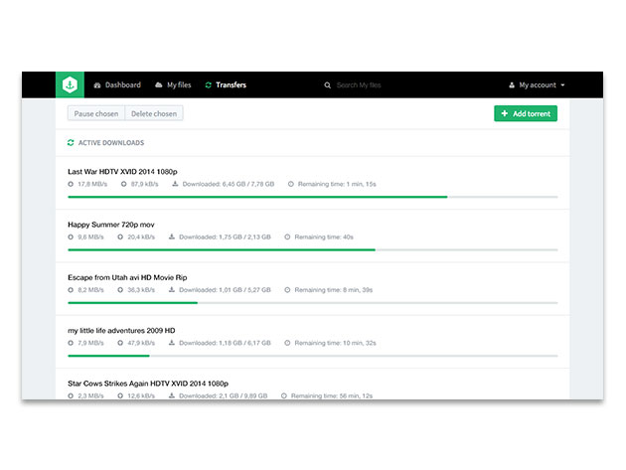
Task: Click downloaded icon for Happy Summer
Action: click(172, 236)
